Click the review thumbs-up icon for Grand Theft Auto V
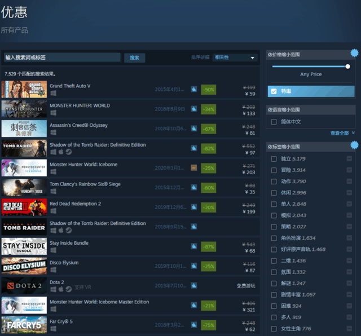Viewport: 361px width, 336px height. coord(194,89)
